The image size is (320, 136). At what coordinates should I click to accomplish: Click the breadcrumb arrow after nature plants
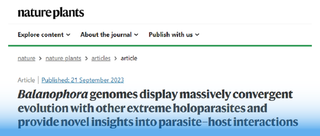[x=86, y=59]
